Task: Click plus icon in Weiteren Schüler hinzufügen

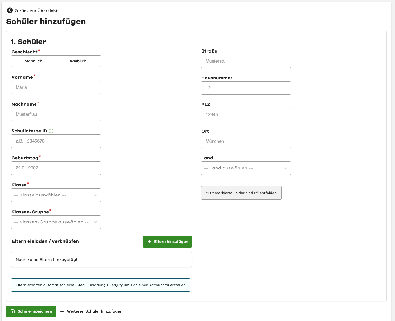Action: point(62,311)
